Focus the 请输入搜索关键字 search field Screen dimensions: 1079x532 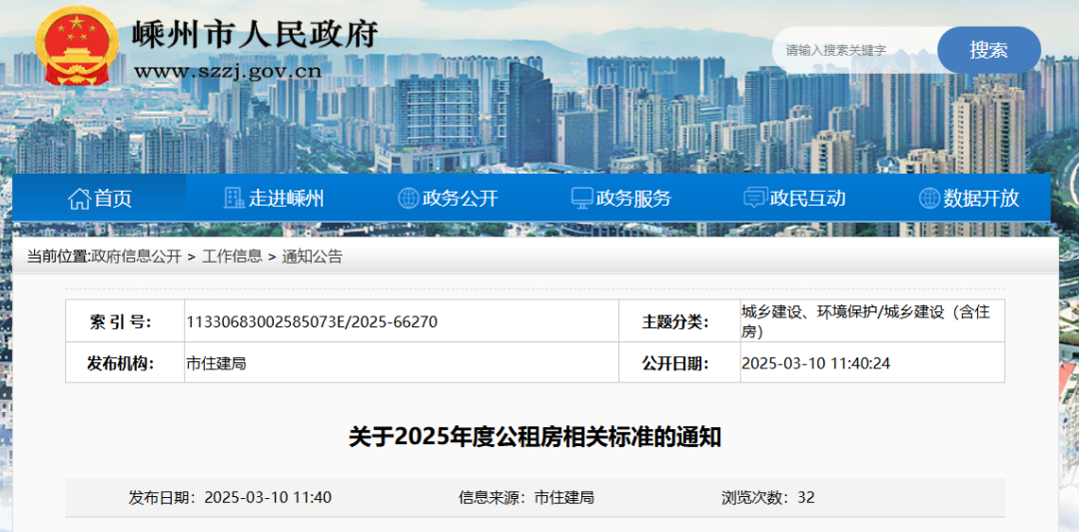tap(854, 50)
